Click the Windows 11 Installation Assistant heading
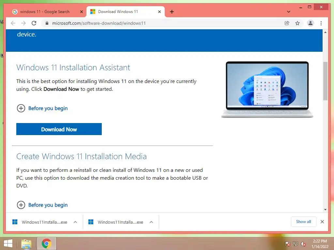Screen dimensions: 334x250 tap(73, 67)
